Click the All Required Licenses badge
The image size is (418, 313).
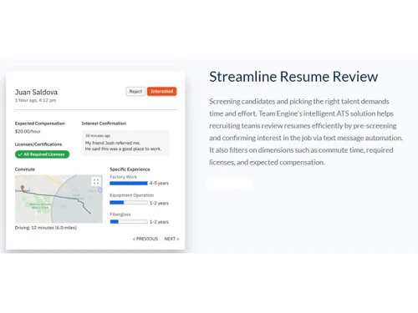(x=42, y=154)
